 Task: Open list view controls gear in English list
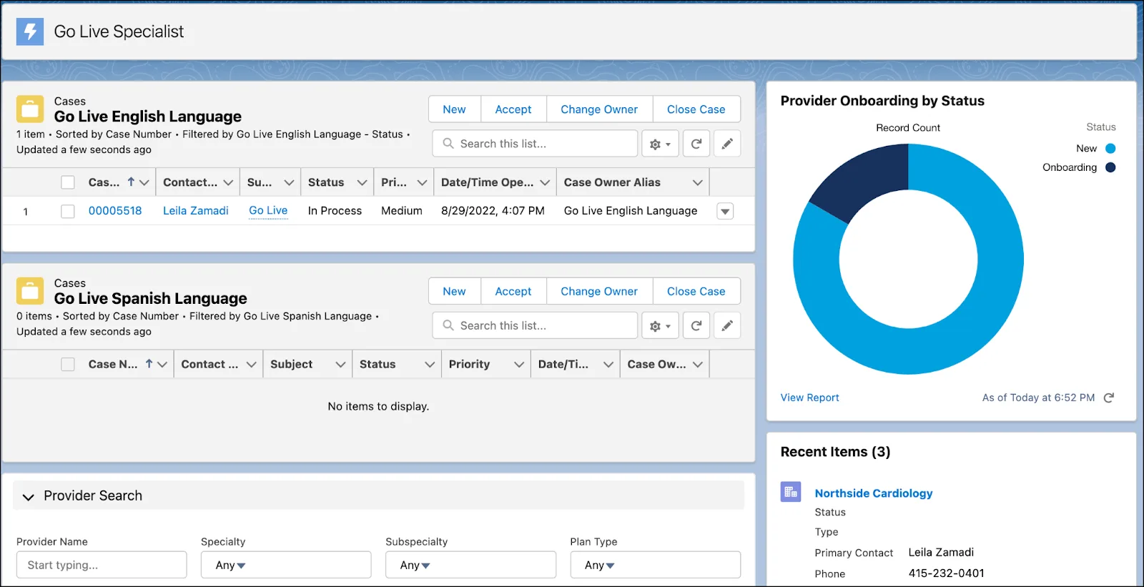coord(660,144)
